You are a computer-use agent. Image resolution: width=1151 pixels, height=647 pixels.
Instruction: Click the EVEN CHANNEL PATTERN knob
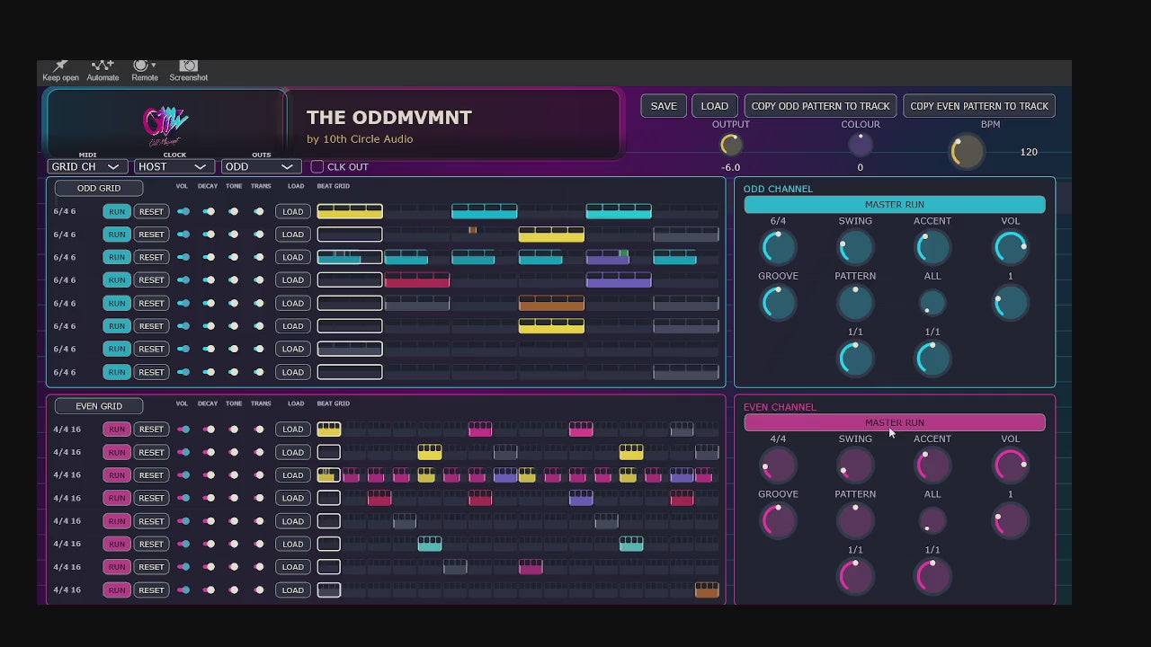(855, 520)
